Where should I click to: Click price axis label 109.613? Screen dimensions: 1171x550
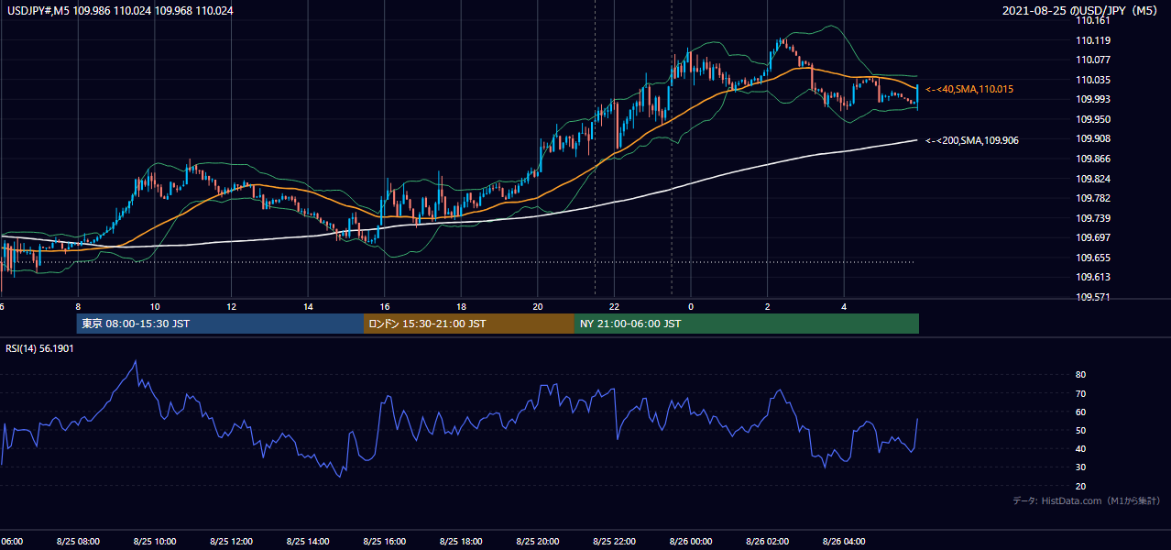(x=1093, y=277)
